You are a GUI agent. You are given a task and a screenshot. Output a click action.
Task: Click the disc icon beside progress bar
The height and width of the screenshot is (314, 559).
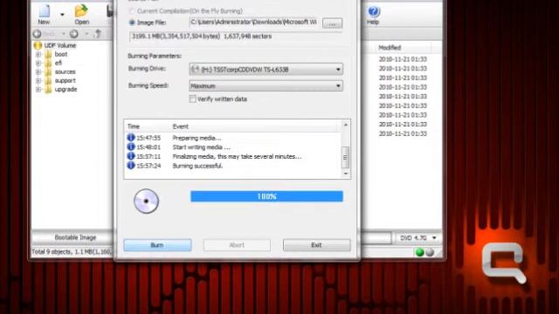click(146, 201)
